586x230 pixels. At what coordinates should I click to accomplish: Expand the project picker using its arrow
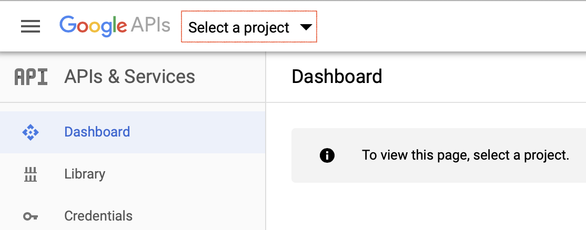click(306, 27)
